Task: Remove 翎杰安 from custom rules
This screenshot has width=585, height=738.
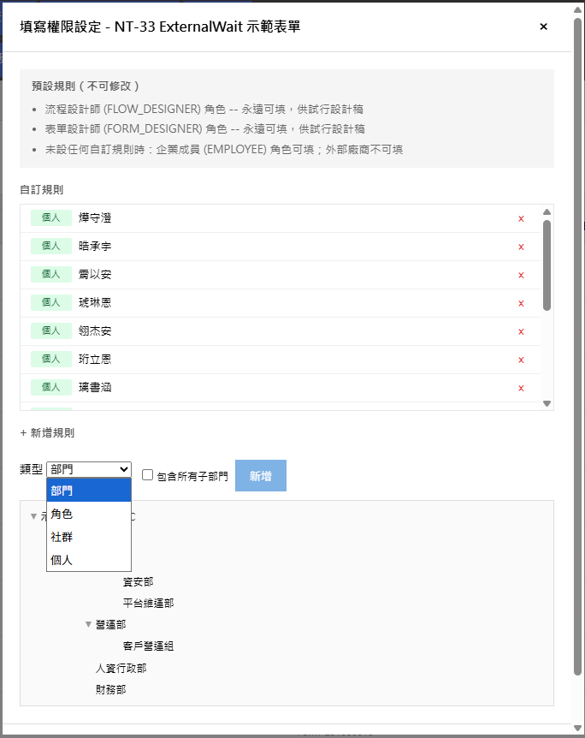Action: point(521,331)
